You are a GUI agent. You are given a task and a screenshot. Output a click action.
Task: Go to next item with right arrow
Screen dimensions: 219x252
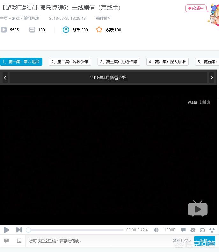pos(212,78)
